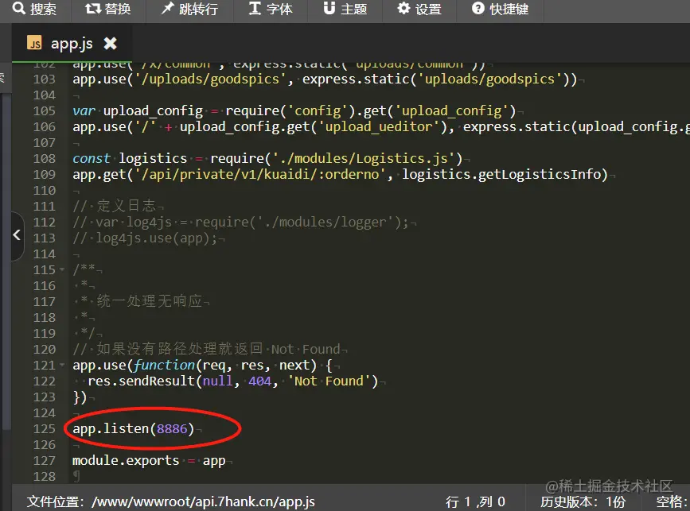Click the 如果没有路径处理 Not Found comment
This screenshot has width=690, height=511.
point(206,350)
